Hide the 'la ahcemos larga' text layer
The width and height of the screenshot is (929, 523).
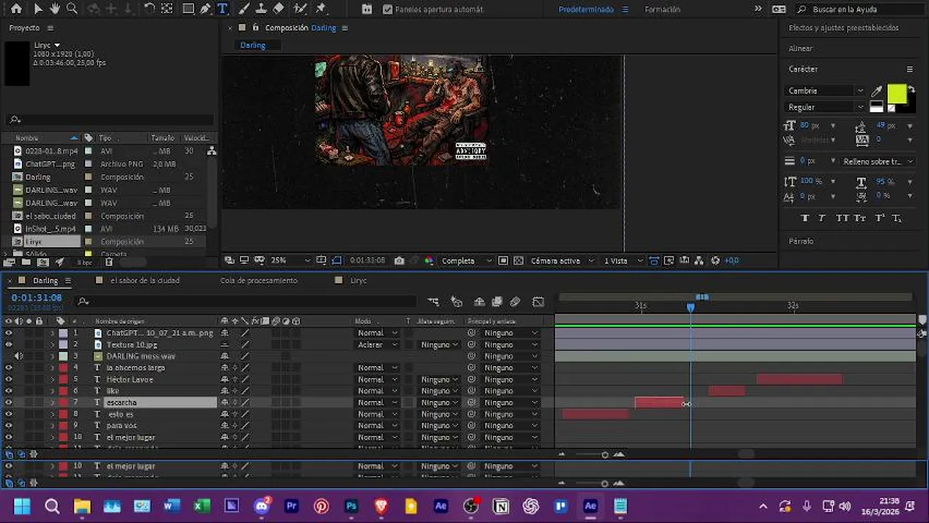(x=9, y=368)
